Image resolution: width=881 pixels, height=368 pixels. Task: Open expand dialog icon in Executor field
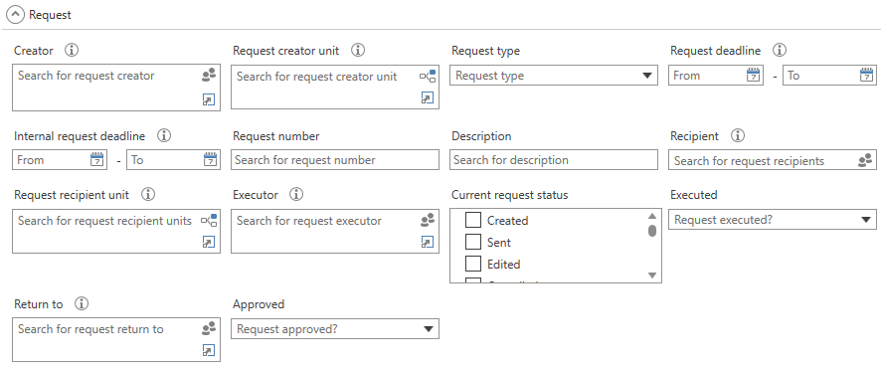click(x=428, y=242)
